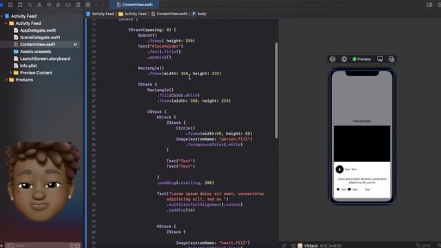Select the ContentView.swift editor tab

click(x=135, y=5)
